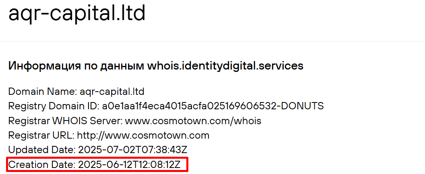The width and height of the screenshot is (425, 174).
Task: Click the "Updated Date:" label
Action: [42, 149]
